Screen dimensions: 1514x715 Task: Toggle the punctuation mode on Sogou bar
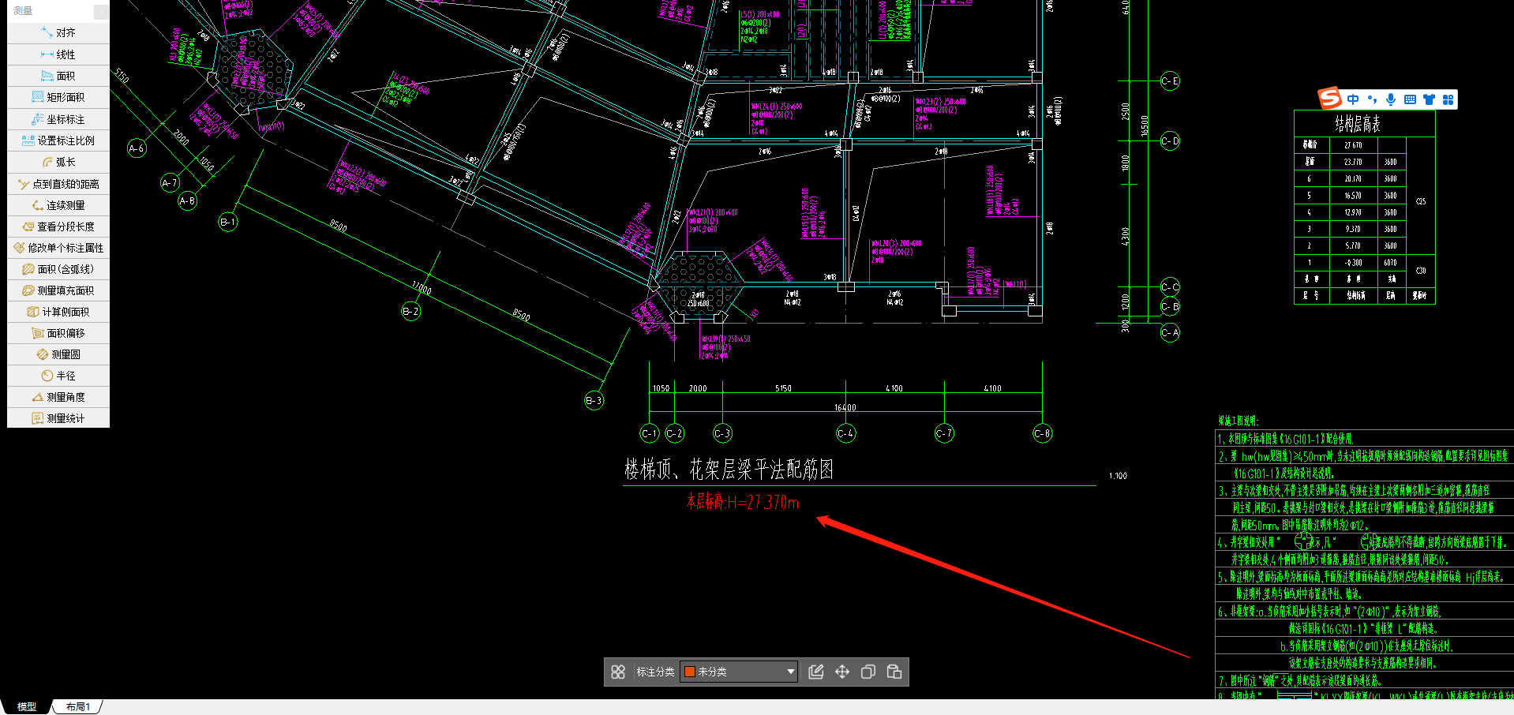1372,99
